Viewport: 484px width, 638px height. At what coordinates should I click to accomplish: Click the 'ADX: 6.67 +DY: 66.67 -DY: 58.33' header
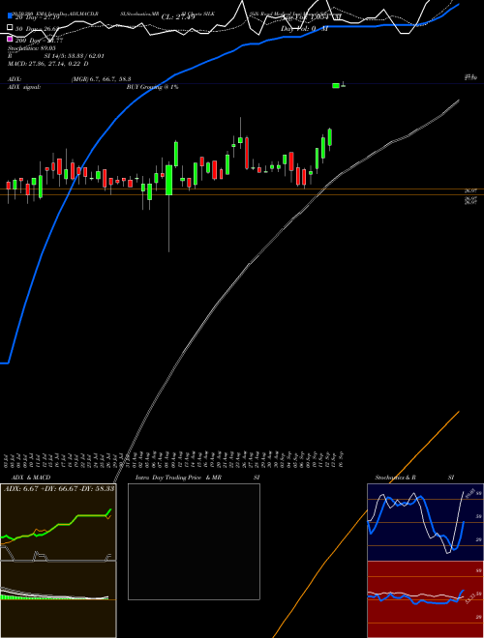(59, 488)
